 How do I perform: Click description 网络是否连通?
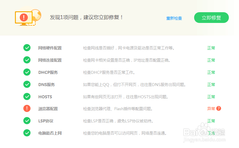point(125,133)
